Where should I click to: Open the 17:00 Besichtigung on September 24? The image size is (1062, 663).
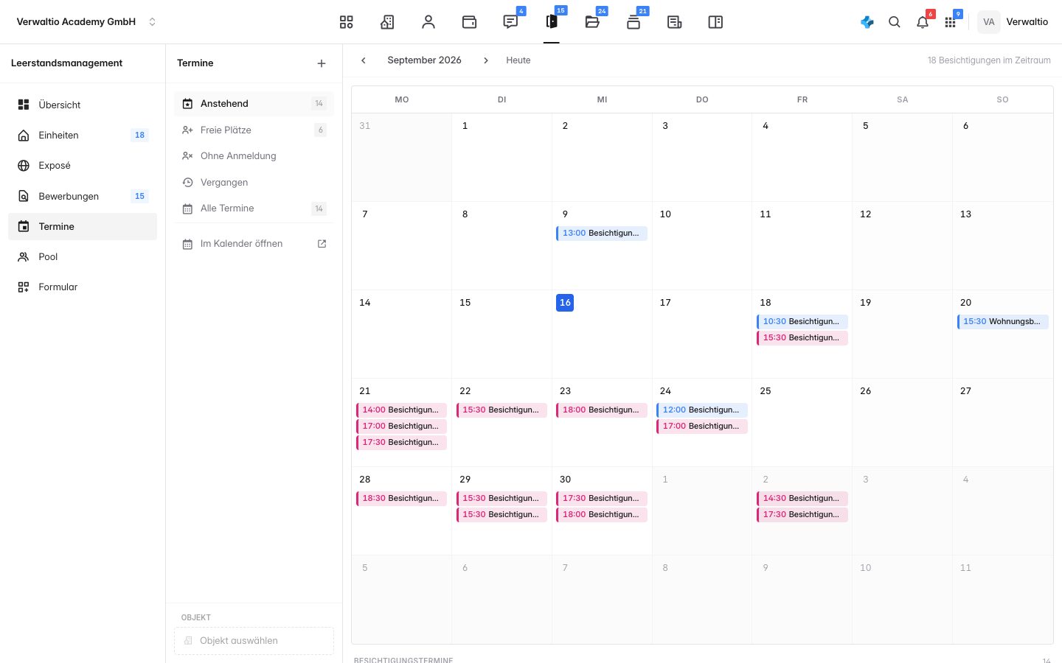702,427
